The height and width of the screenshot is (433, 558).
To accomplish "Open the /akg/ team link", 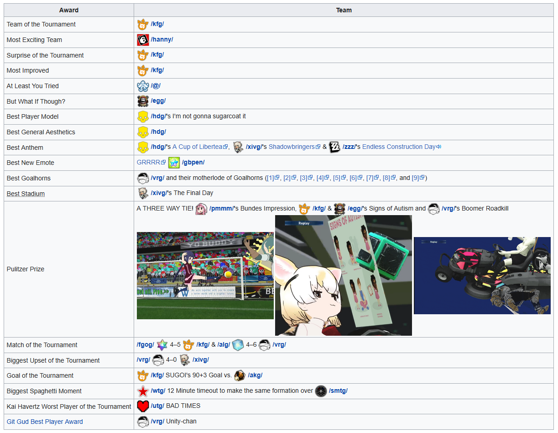I will pos(255,375).
